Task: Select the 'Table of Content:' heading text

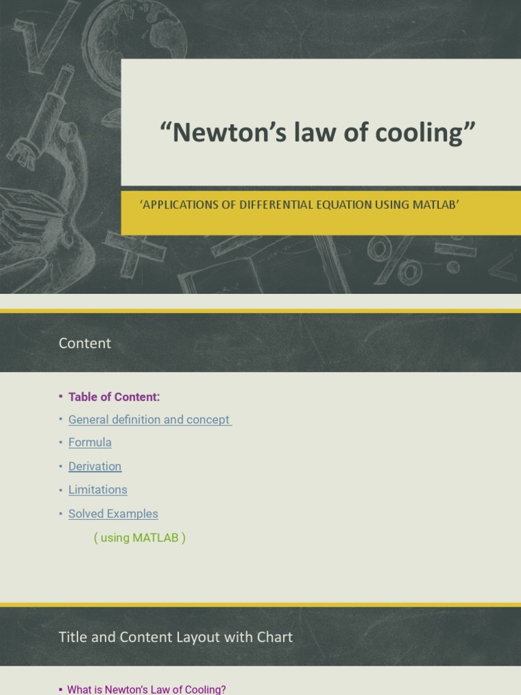Action: (114, 396)
